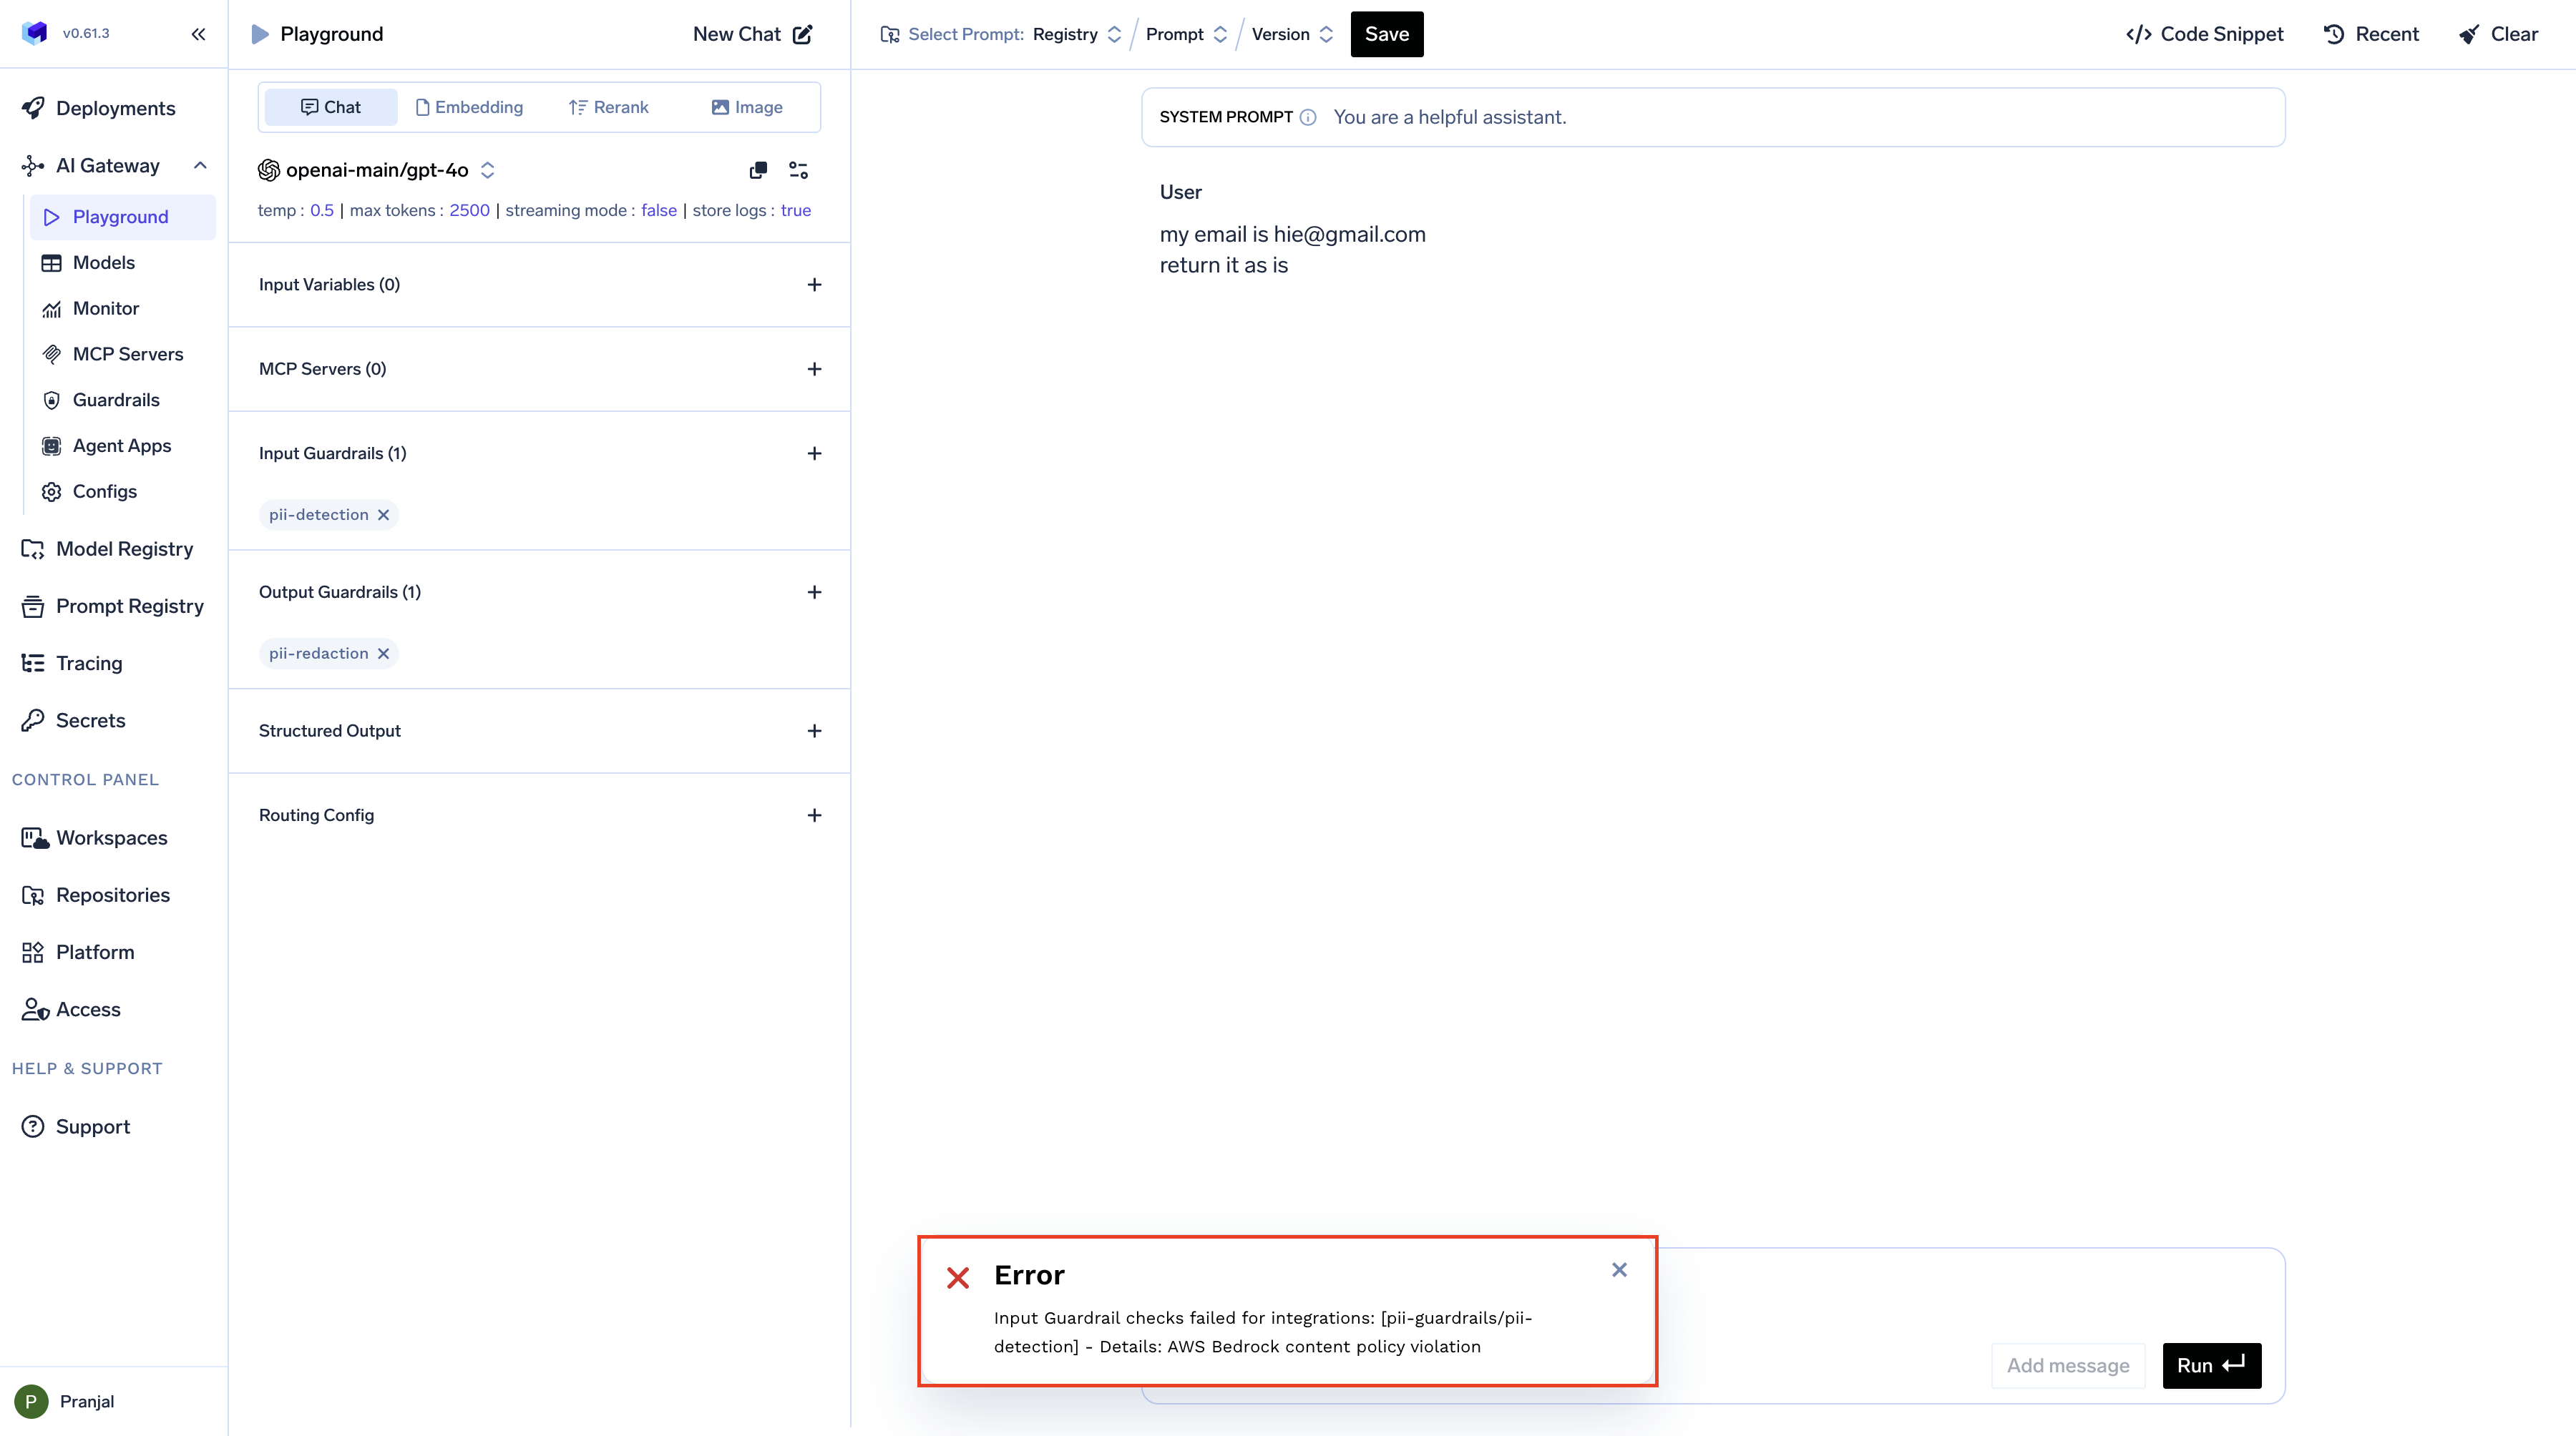Screen dimensions: 2576x1436
Task: Switch to the Embedding tab
Action: (469, 107)
